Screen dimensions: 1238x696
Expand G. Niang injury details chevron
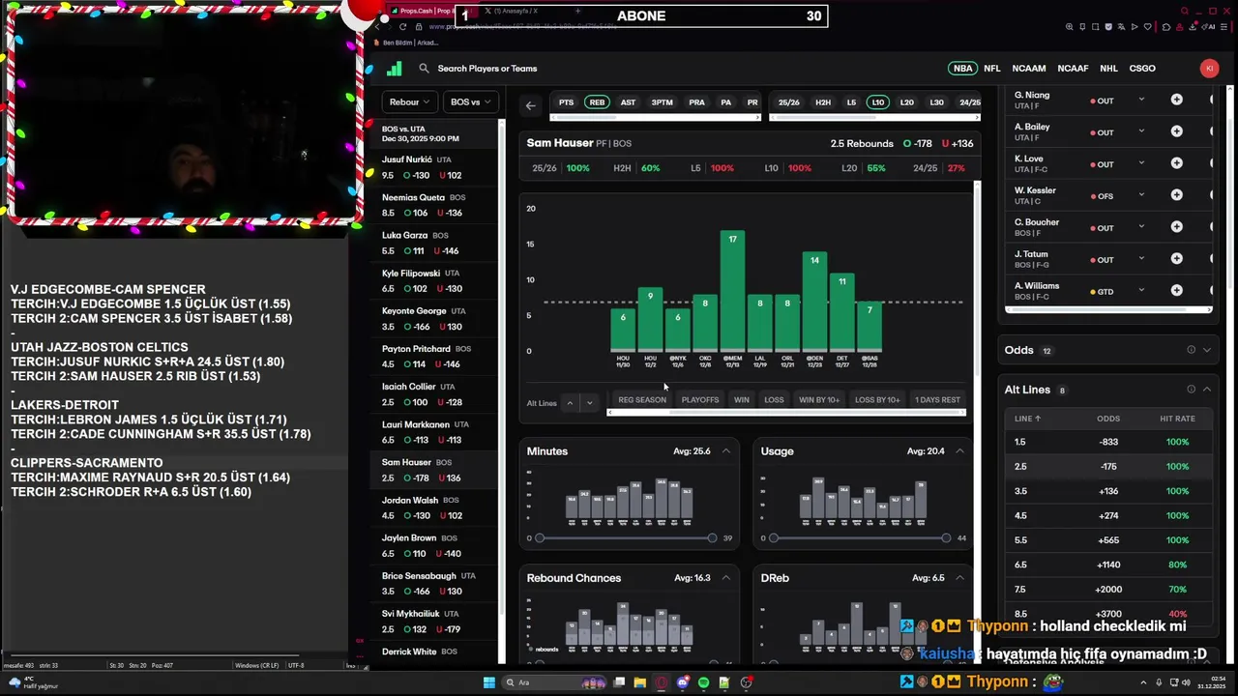click(1141, 100)
